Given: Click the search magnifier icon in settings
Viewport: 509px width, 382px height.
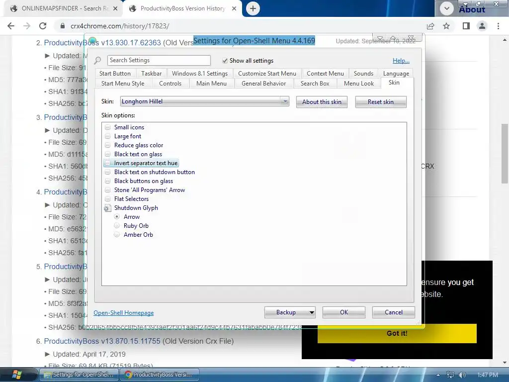Looking at the screenshot, I should click(97, 60).
